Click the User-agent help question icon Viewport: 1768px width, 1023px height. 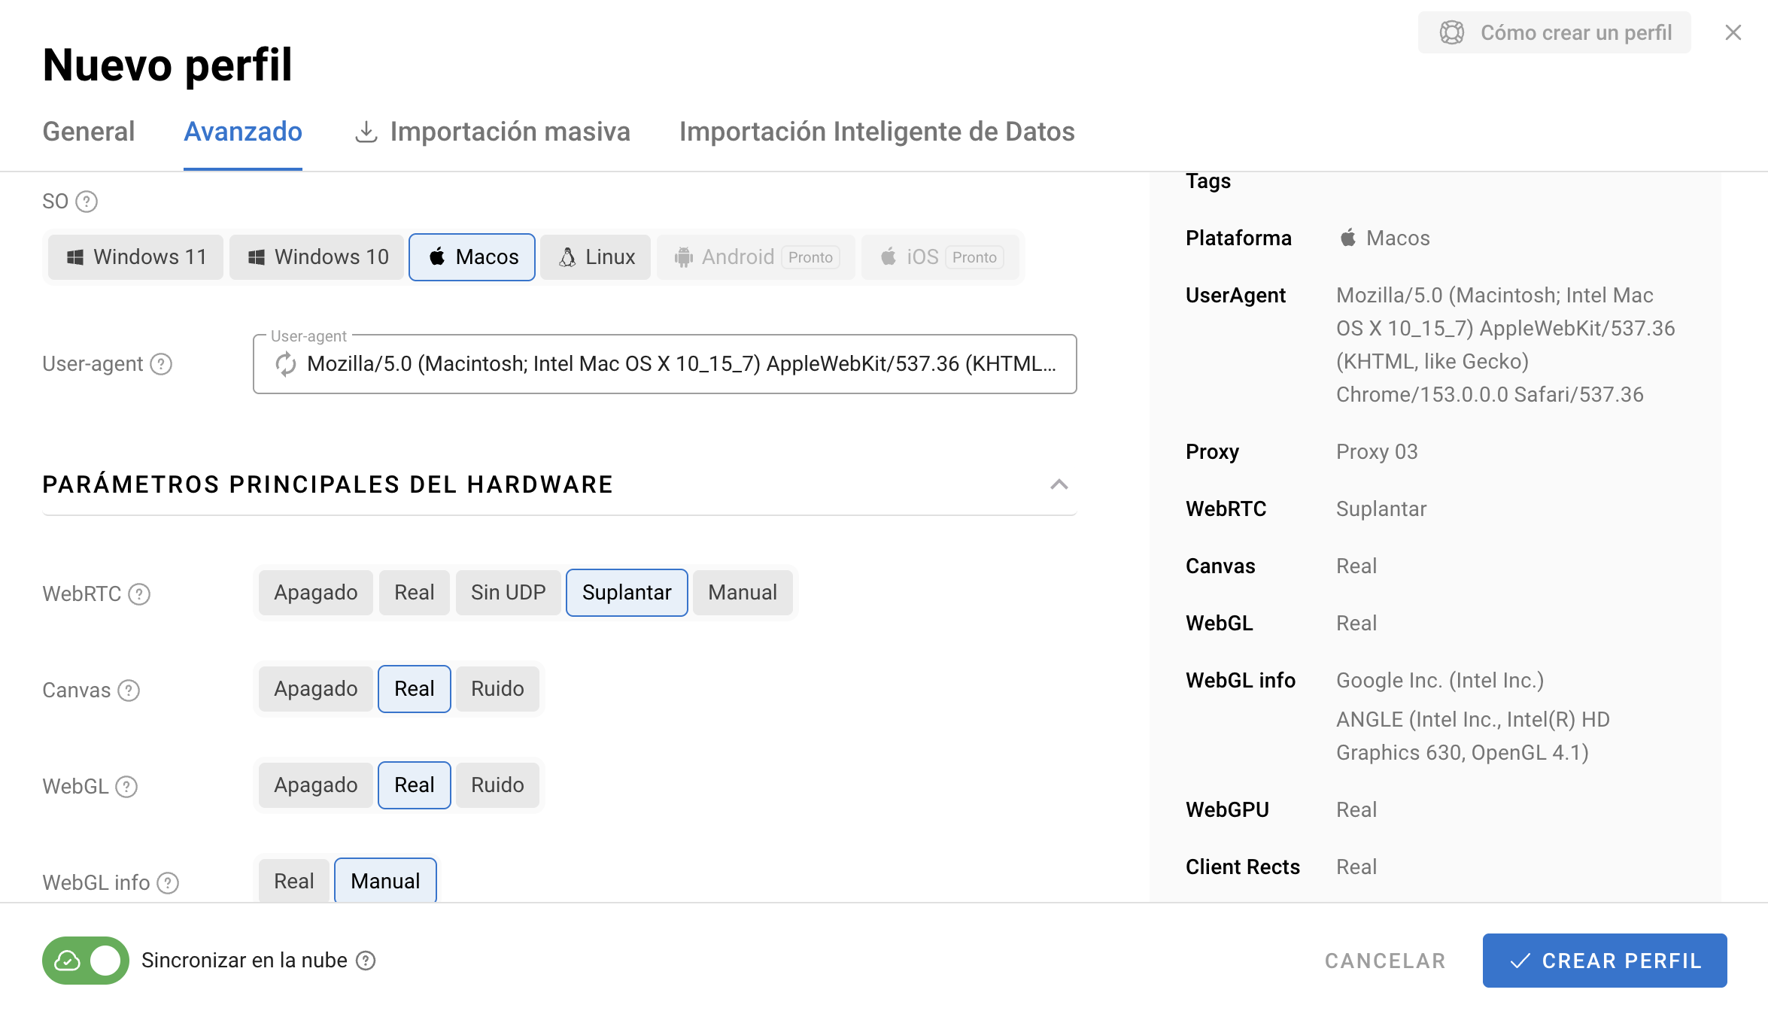click(x=161, y=364)
